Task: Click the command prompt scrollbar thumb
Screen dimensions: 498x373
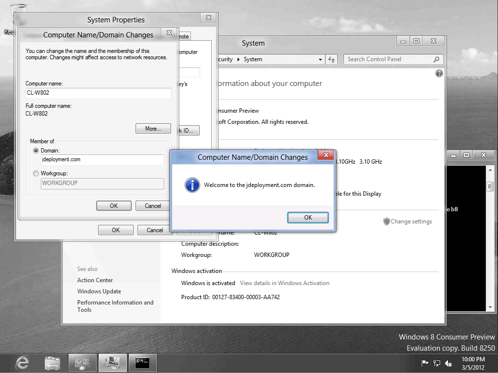Action: pos(490,186)
